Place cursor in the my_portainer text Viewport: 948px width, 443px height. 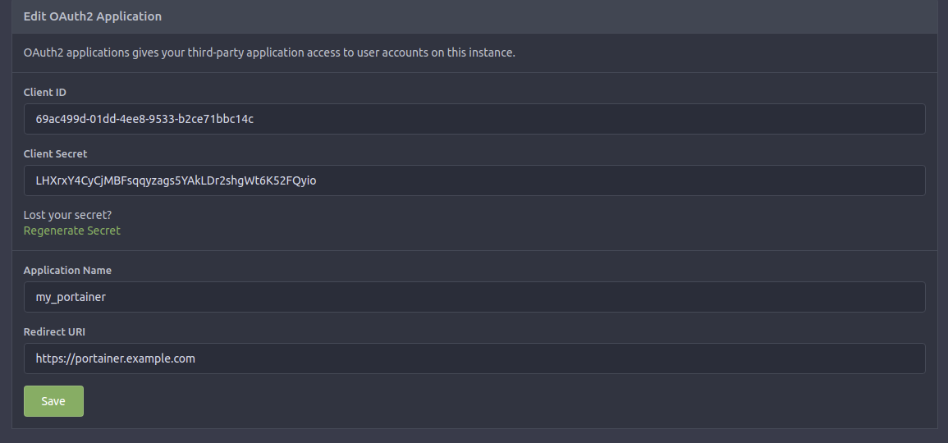pyautogui.click(x=71, y=297)
